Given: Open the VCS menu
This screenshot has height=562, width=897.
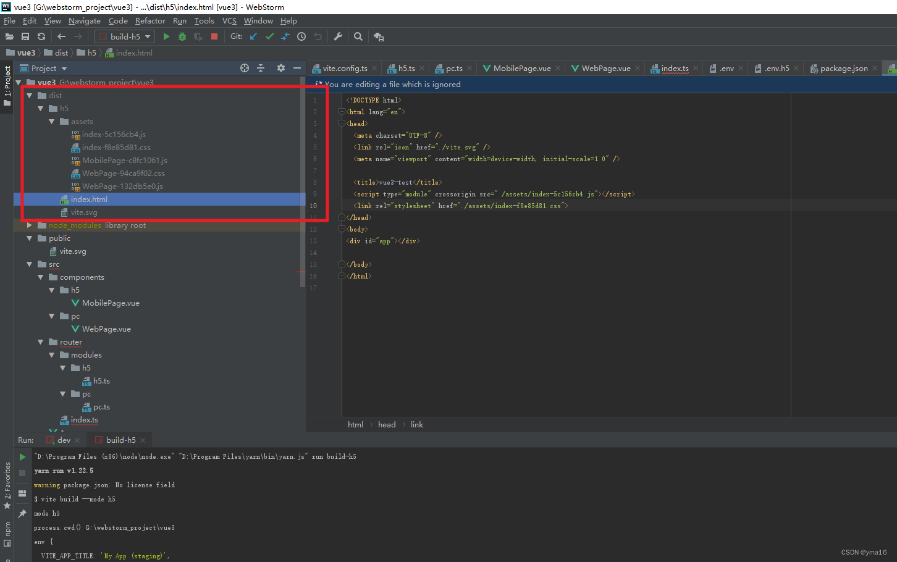Looking at the screenshot, I should pyautogui.click(x=229, y=20).
